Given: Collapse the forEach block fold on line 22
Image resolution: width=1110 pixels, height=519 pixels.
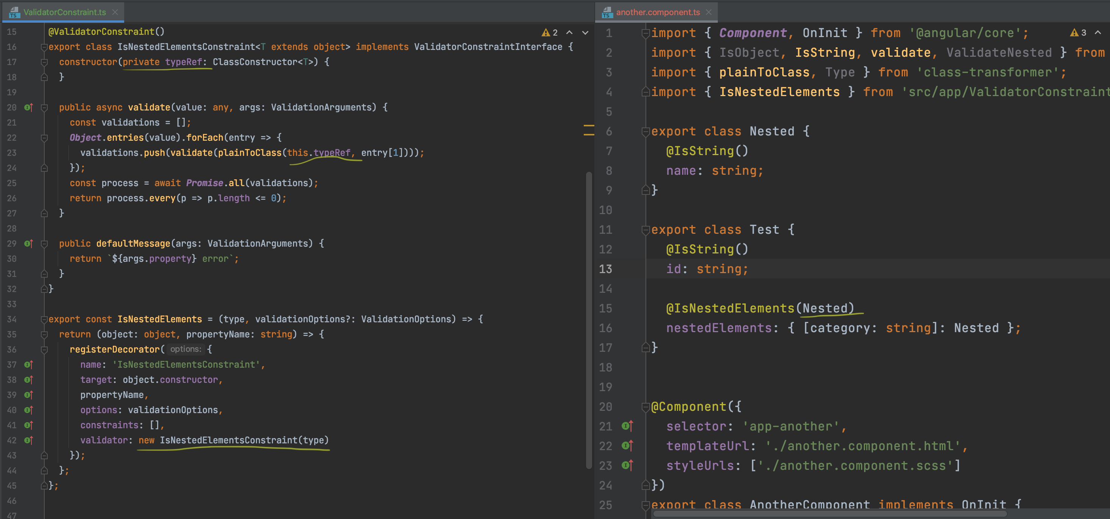Looking at the screenshot, I should click(x=44, y=138).
